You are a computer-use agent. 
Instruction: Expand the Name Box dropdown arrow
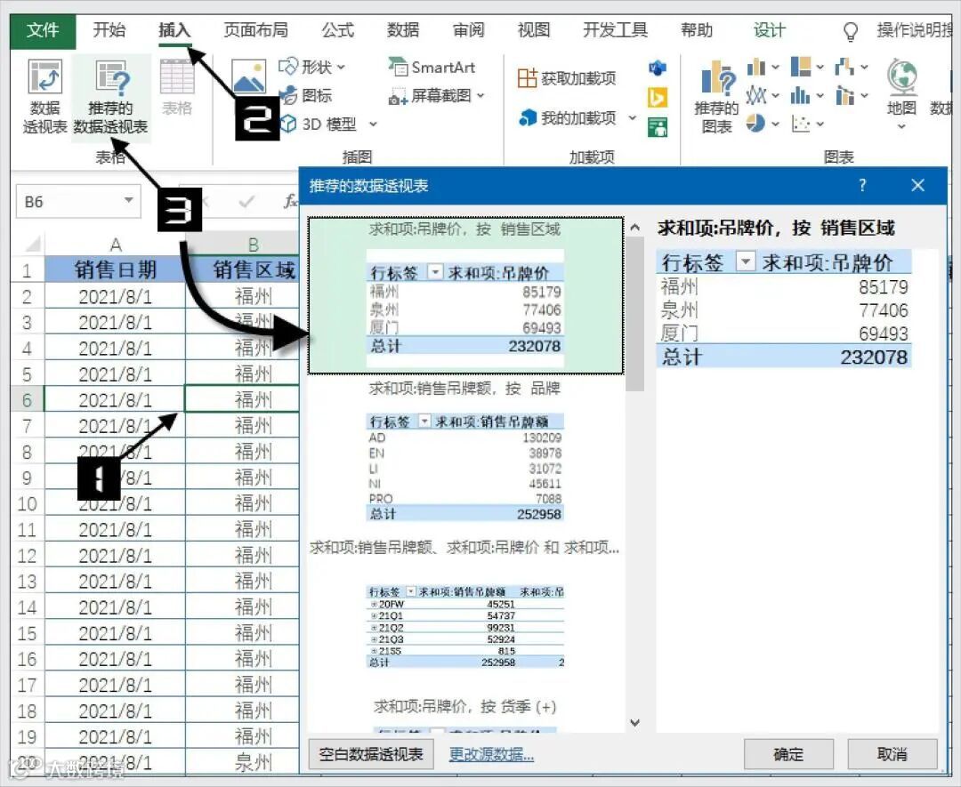(x=129, y=200)
